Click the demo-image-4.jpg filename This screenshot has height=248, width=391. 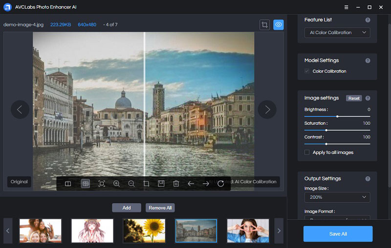(x=23, y=24)
